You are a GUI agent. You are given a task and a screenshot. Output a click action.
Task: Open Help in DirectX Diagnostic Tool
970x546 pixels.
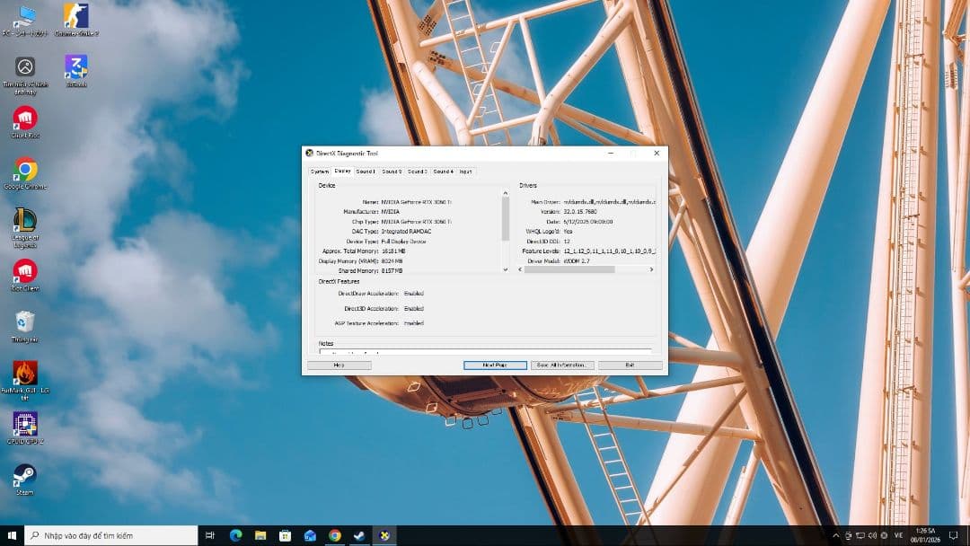point(340,365)
